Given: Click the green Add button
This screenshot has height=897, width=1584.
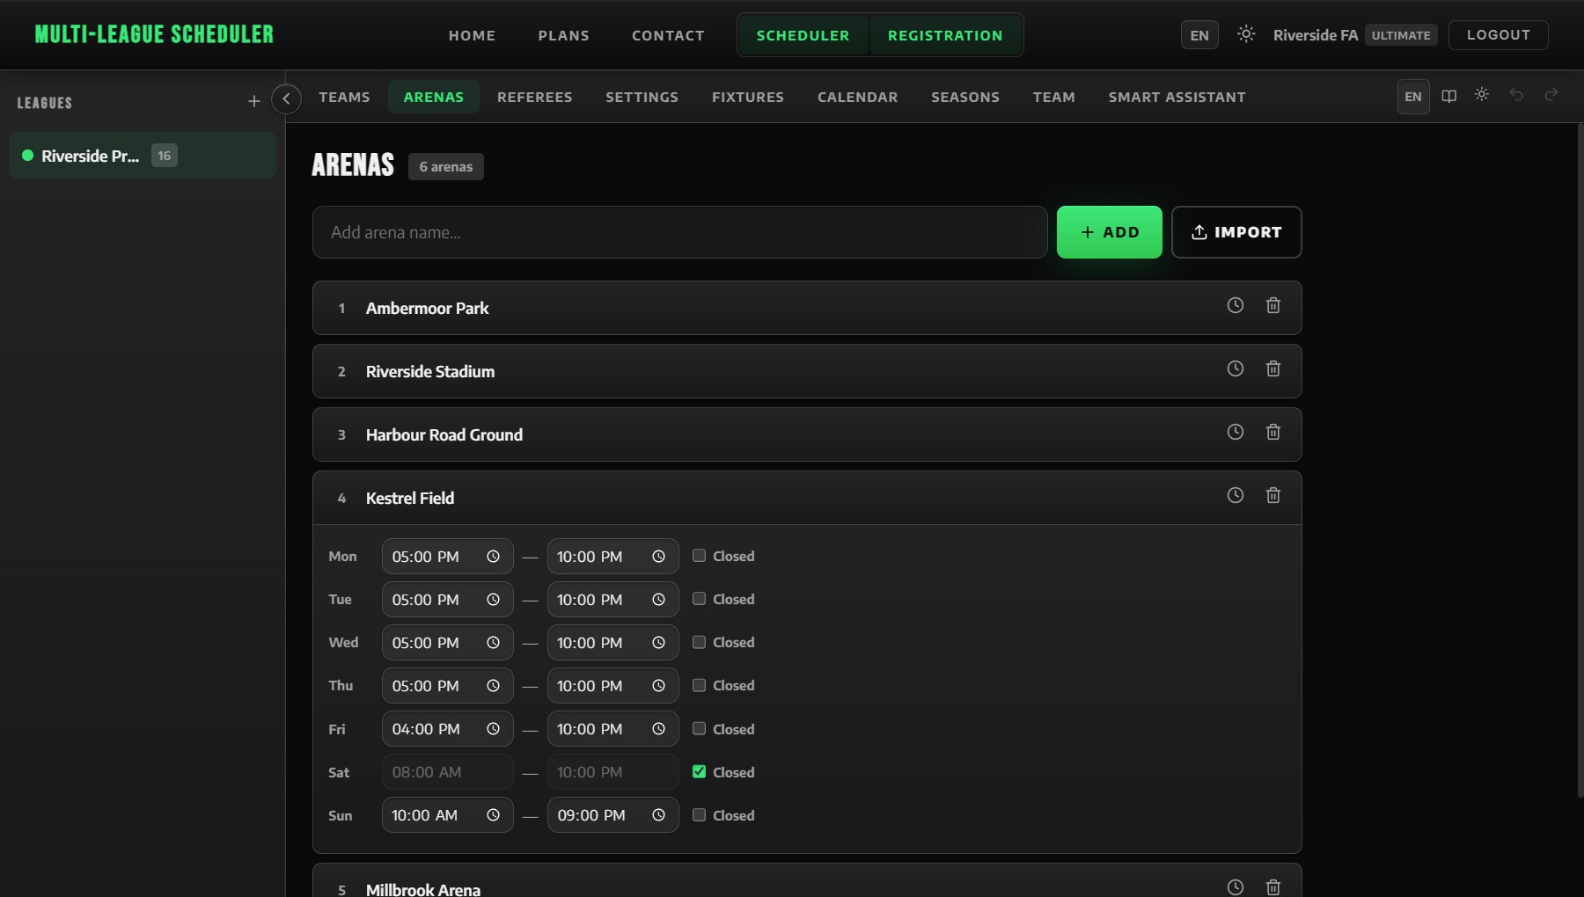Looking at the screenshot, I should 1109,232.
